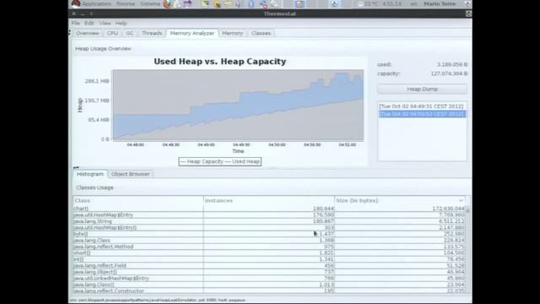Click the Bluetooth icon in the panel
Viewport: 540px width, 304px height.
[251, 3]
